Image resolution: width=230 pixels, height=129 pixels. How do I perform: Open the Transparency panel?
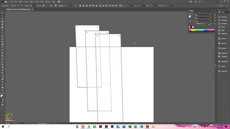pos(223,57)
